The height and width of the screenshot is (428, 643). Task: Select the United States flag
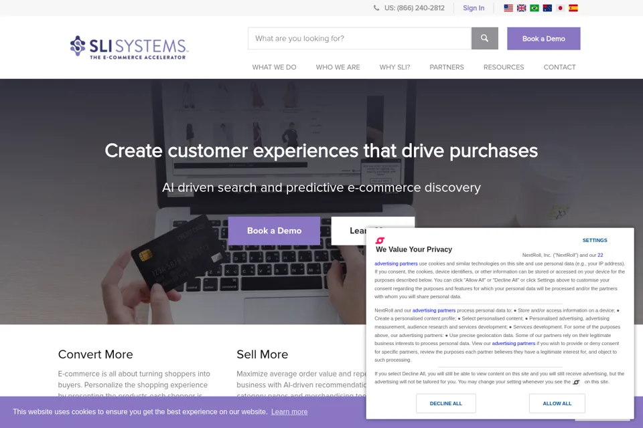(x=508, y=8)
